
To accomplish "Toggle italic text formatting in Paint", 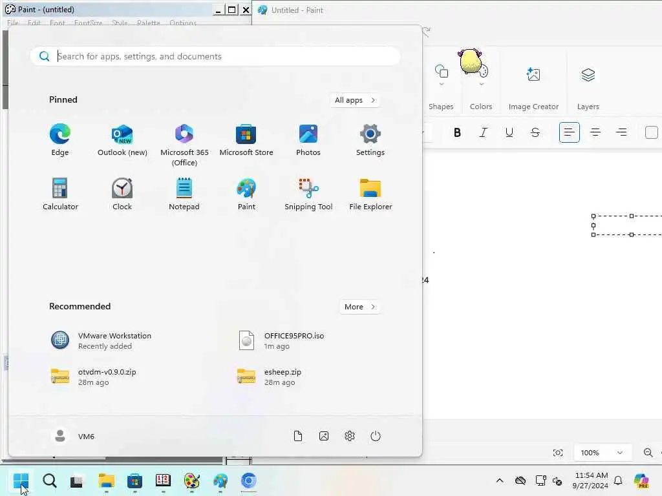I will point(484,132).
